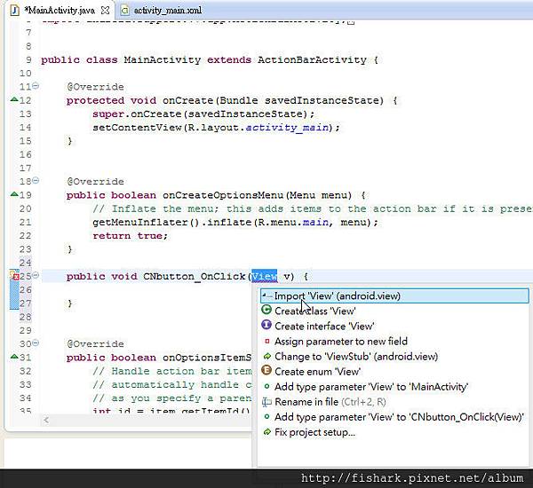Pick Create interface 'View' from quick fixes

(324, 327)
